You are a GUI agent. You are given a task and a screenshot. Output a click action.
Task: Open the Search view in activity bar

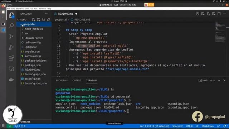[11, 25]
